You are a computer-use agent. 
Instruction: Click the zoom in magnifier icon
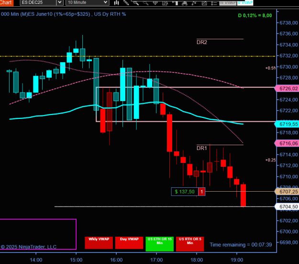(x=136, y=3)
